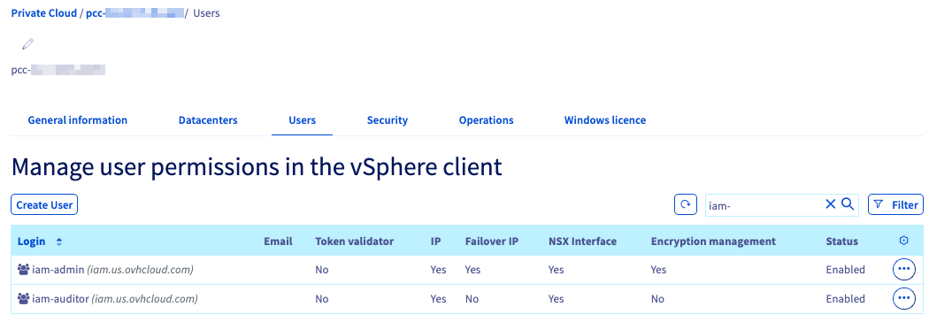The image size is (929, 322).
Task: Click the pencil edit icon
Action: point(27,44)
